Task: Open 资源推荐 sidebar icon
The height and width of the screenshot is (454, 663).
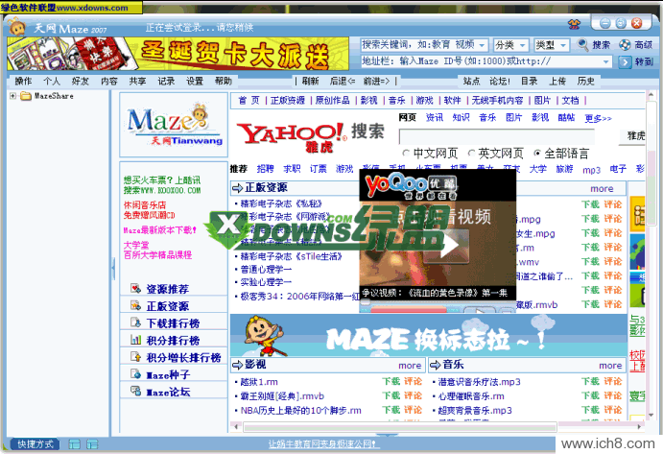Action: pos(135,289)
